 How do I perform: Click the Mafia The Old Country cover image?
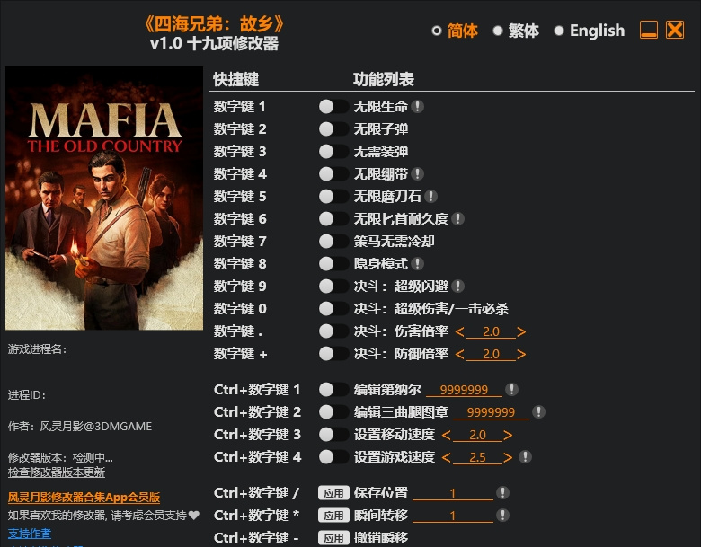104,198
